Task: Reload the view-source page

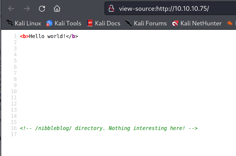Action: point(42,9)
